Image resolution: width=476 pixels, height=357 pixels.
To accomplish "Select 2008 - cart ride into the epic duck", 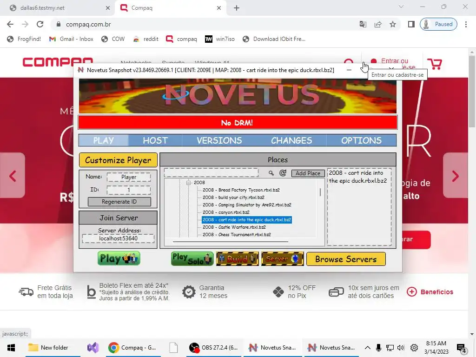I will click(247, 220).
